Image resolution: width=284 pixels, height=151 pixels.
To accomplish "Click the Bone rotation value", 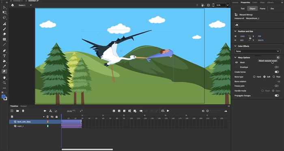I will (279, 82).
